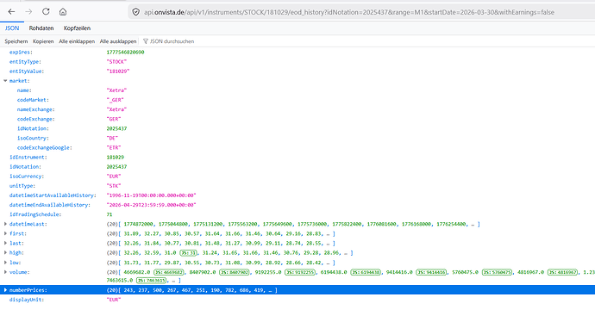Click the codeExchangeGoogle "ETR" value
Screen dimensions: 595x322
(x=114, y=147)
